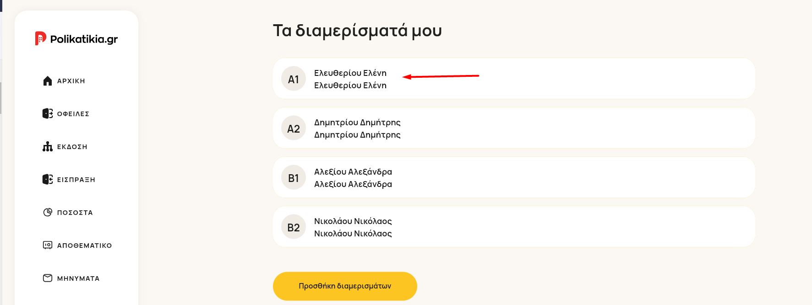Select apartment B2 Νικολάου Νικόλαος

click(514, 227)
